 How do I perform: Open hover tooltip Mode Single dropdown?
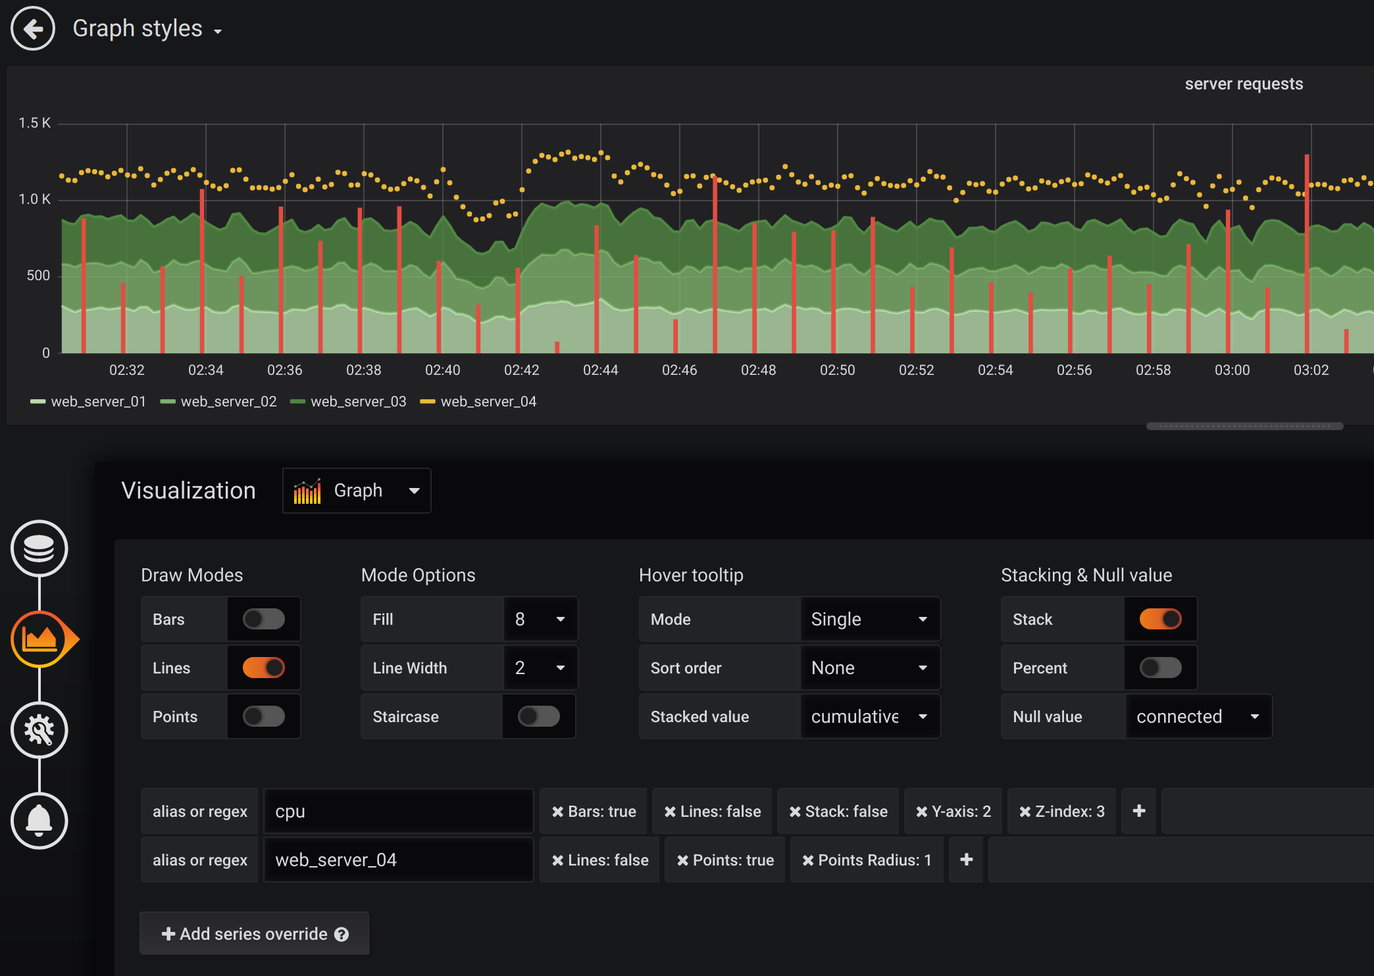click(869, 619)
